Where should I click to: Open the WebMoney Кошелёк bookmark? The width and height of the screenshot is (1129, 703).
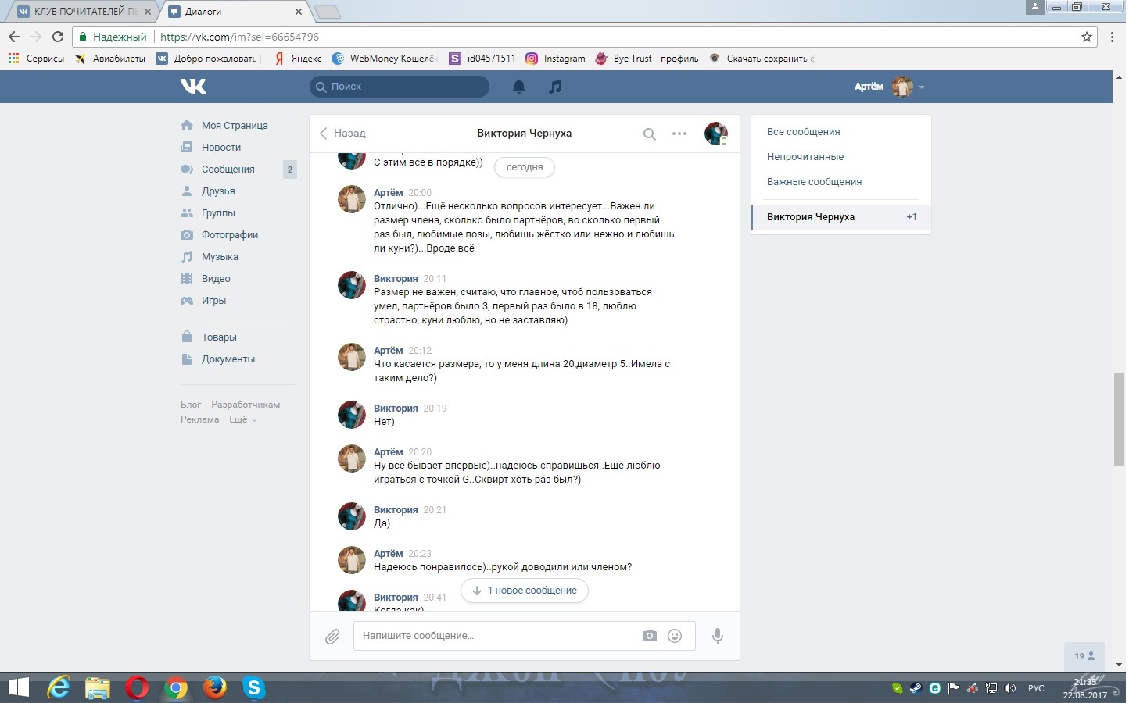pyautogui.click(x=385, y=59)
